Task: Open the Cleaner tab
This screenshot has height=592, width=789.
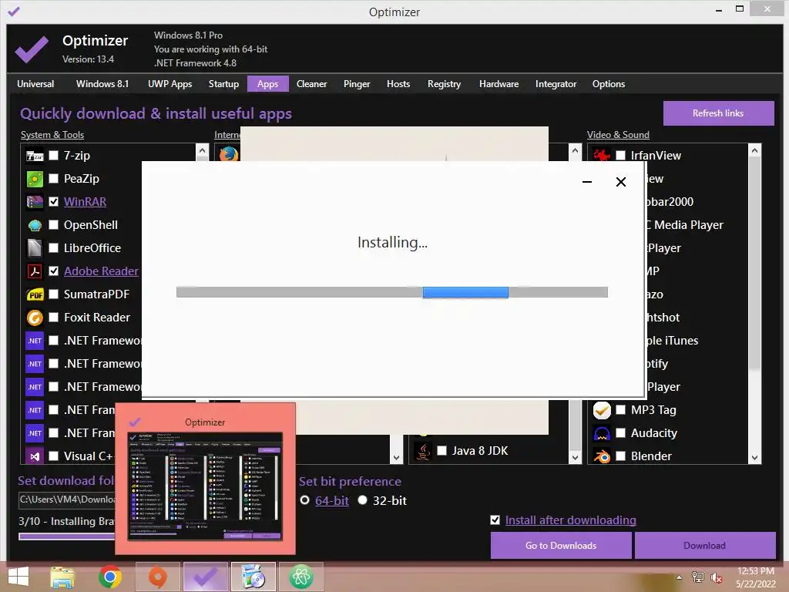Action: click(x=311, y=84)
